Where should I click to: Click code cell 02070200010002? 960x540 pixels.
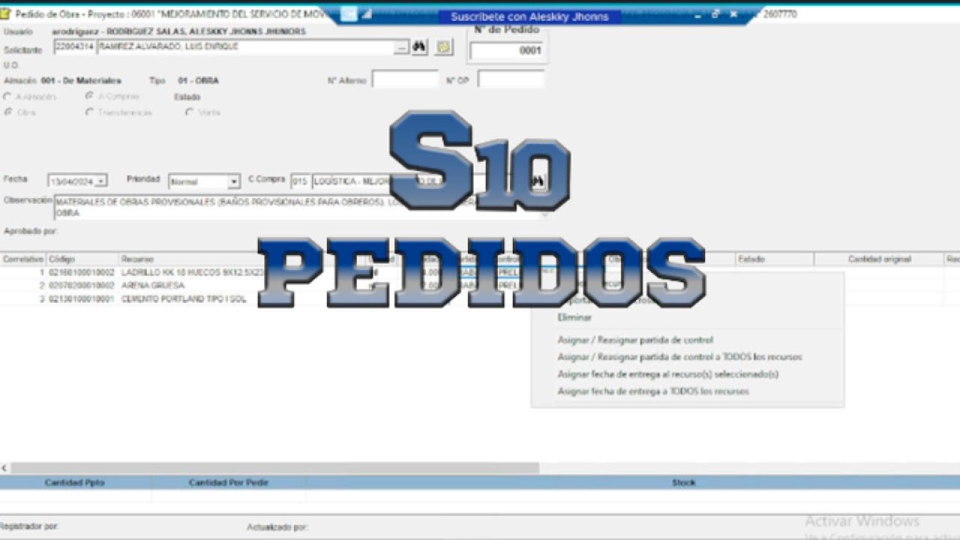click(x=82, y=286)
